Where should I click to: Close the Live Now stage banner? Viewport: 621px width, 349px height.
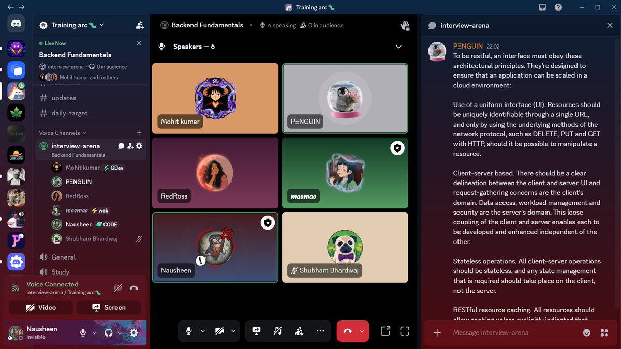(x=139, y=43)
